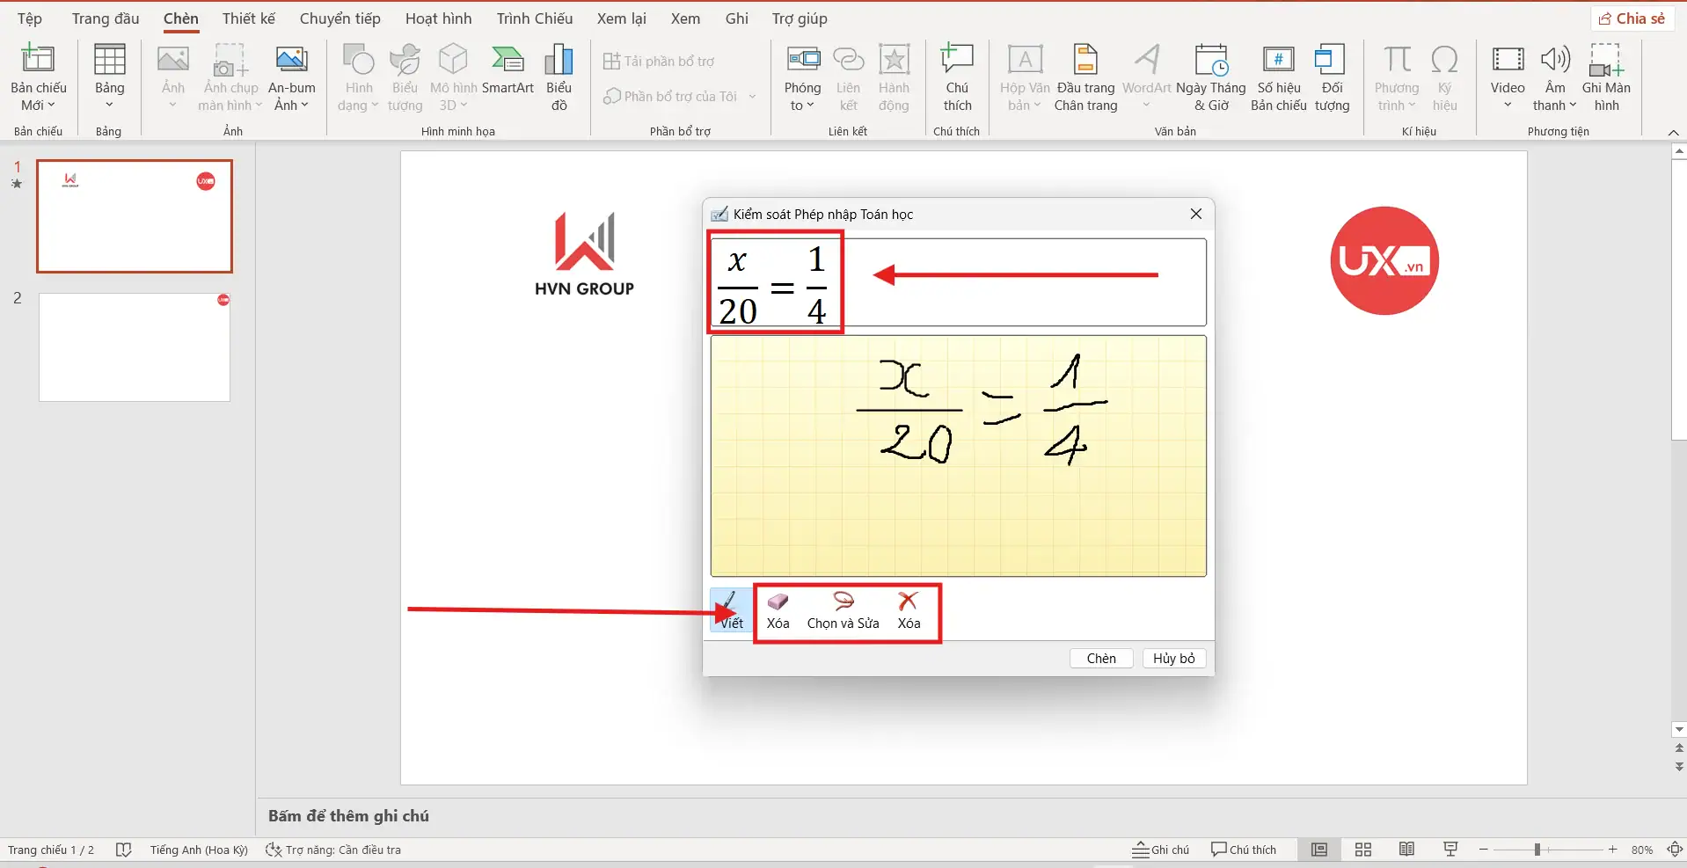The height and width of the screenshot is (868, 1687).
Task: Enable Chọn và Sửa mode
Action: point(843,611)
